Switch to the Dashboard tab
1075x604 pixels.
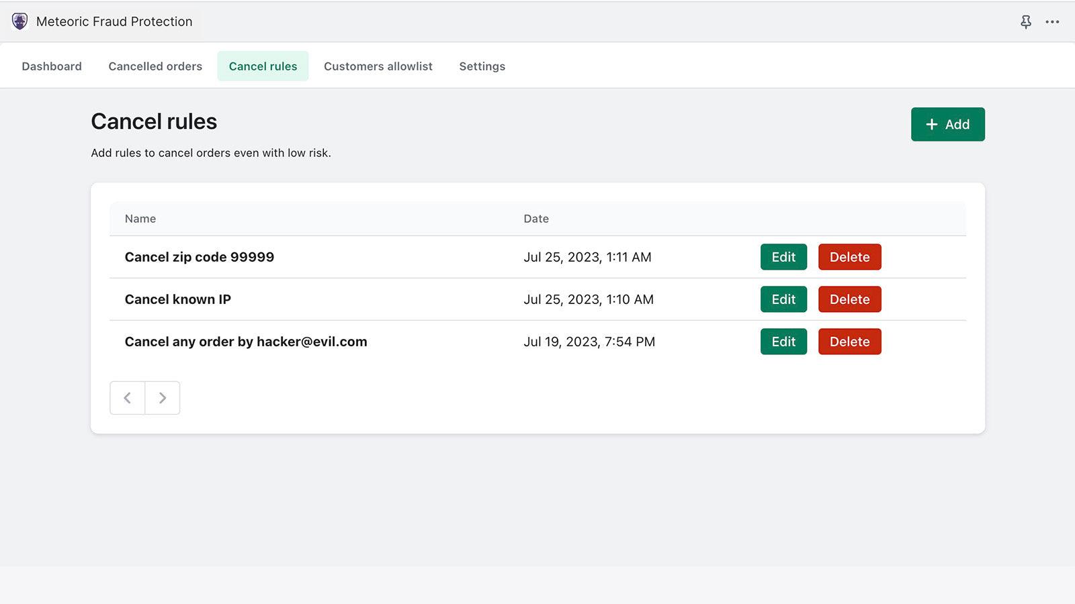pos(52,66)
